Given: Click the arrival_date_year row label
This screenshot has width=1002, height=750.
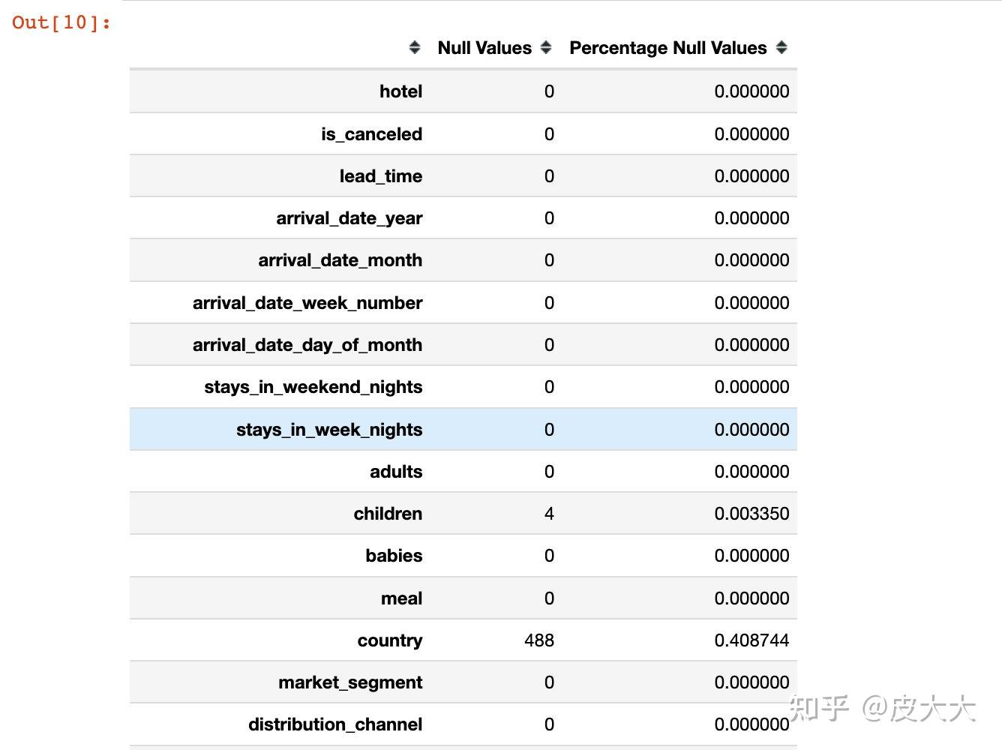Looking at the screenshot, I should (349, 218).
